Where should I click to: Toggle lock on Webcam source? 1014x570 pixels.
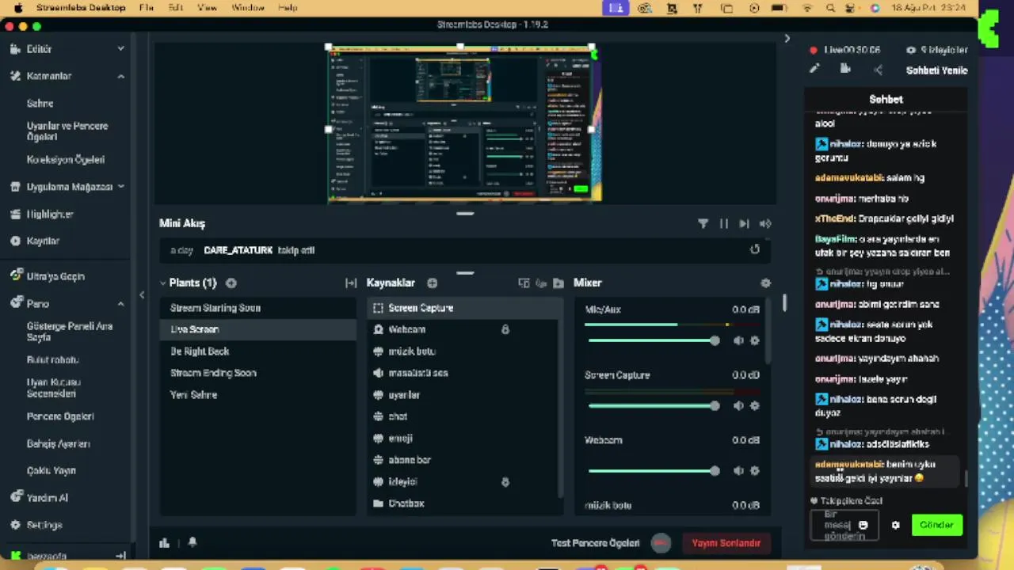(505, 329)
